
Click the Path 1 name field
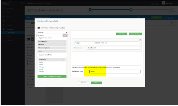(113, 48)
